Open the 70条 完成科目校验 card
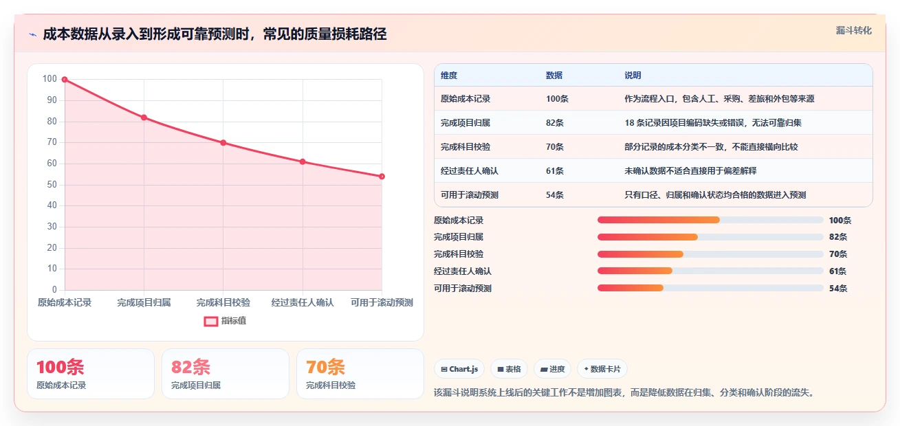900x426 pixels. click(x=360, y=374)
